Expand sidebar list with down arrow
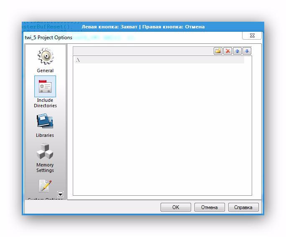The image size is (286, 237). 60,194
